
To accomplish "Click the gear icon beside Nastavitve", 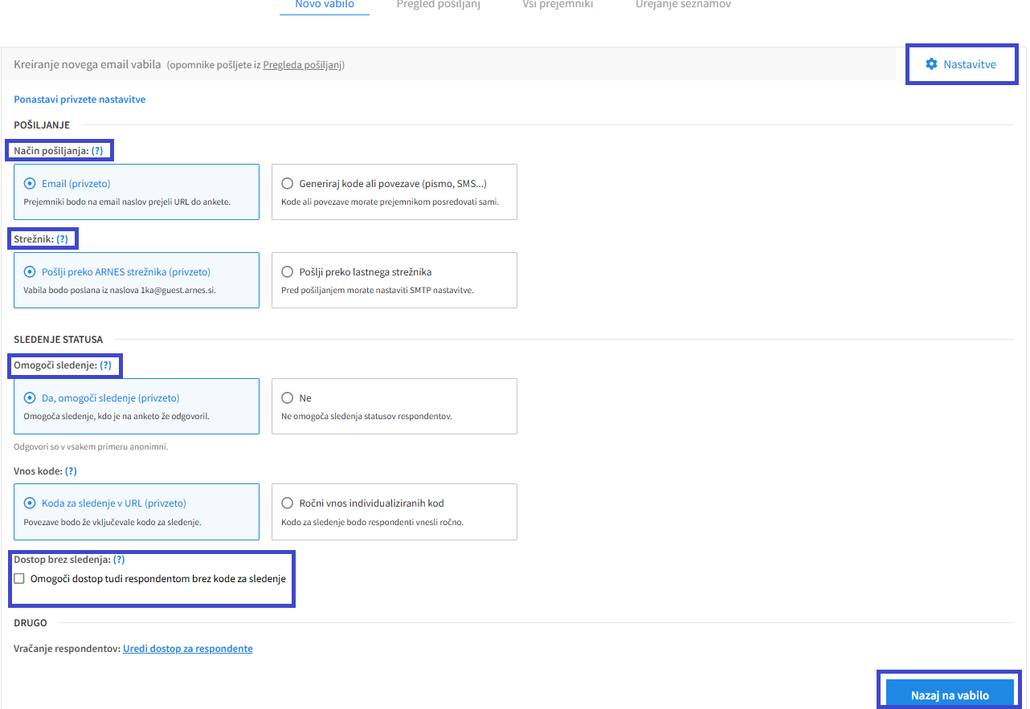I will [x=931, y=64].
